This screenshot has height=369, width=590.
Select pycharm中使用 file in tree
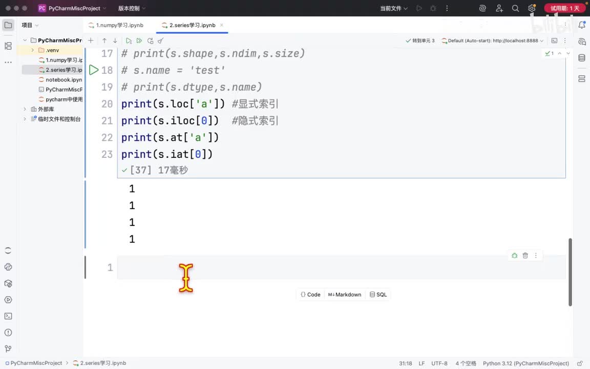[x=60, y=99]
